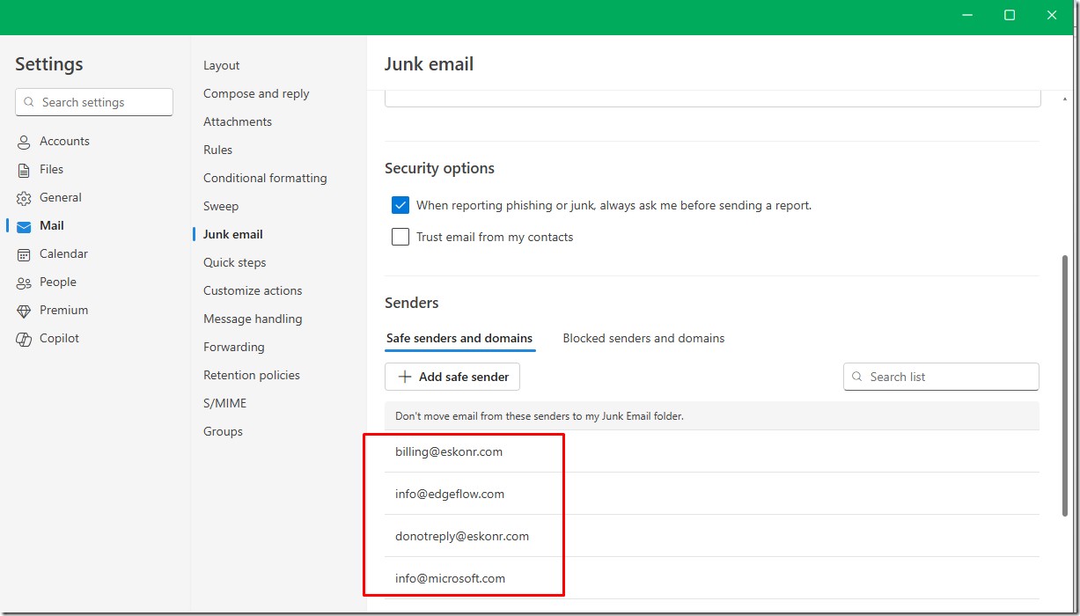Click the Search settings input box
The height and width of the screenshot is (616, 1080).
pyautogui.click(x=93, y=102)
